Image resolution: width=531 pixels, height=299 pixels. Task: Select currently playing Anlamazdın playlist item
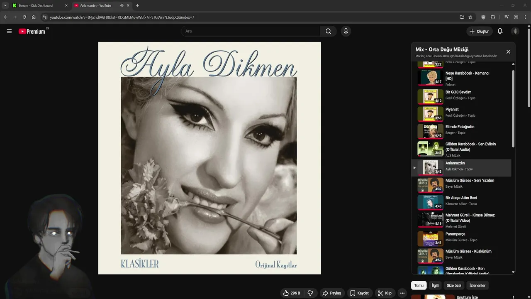(461, 167)
